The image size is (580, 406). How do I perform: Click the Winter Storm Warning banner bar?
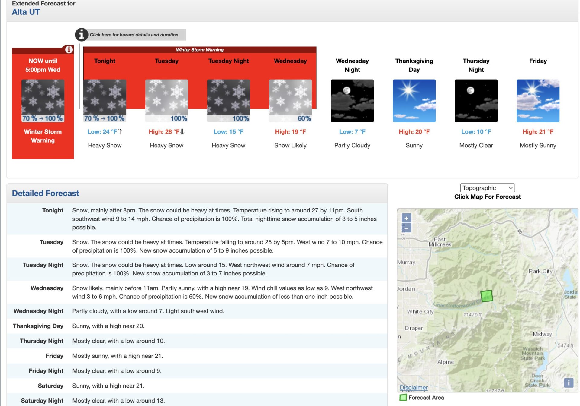point(200,50)
